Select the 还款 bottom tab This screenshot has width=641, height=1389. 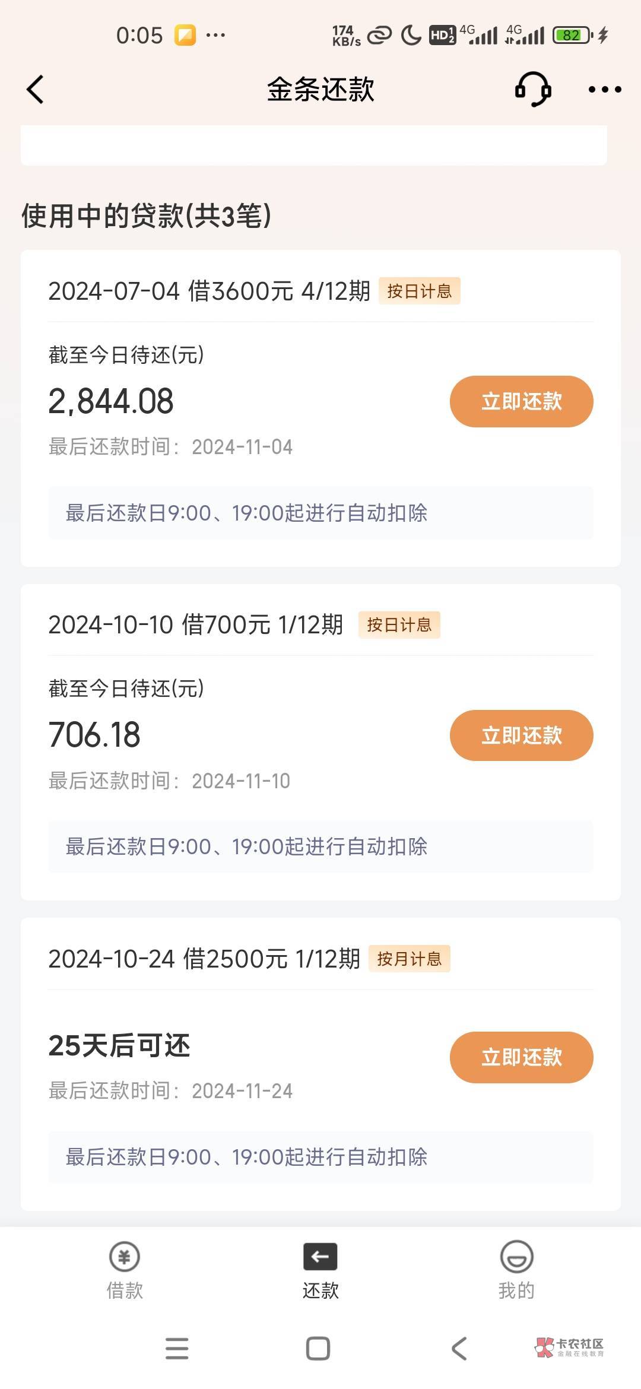coord(320,1269)
